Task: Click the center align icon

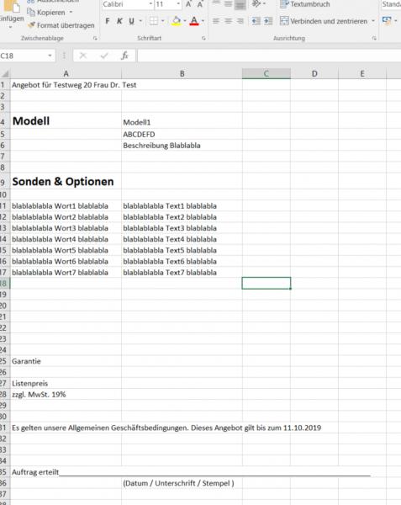Action: [x=228, y=21]
